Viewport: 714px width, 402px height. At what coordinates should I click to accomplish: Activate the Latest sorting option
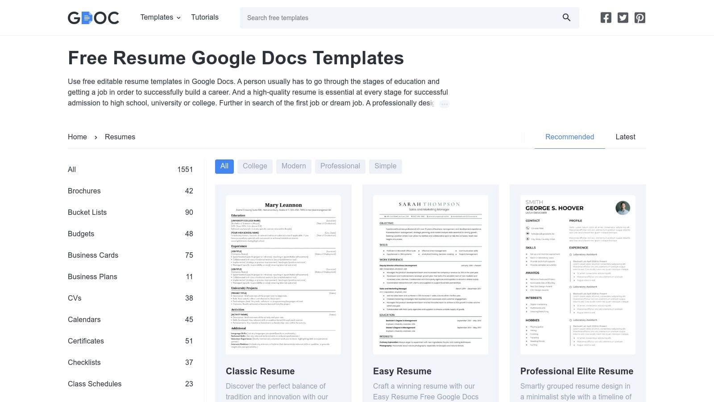pos(625,137)
